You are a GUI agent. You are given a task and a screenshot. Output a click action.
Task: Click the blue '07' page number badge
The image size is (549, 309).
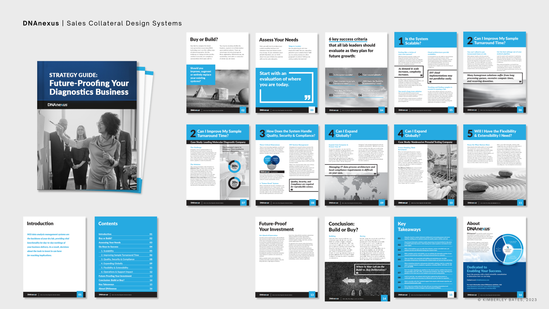[243, 203]
